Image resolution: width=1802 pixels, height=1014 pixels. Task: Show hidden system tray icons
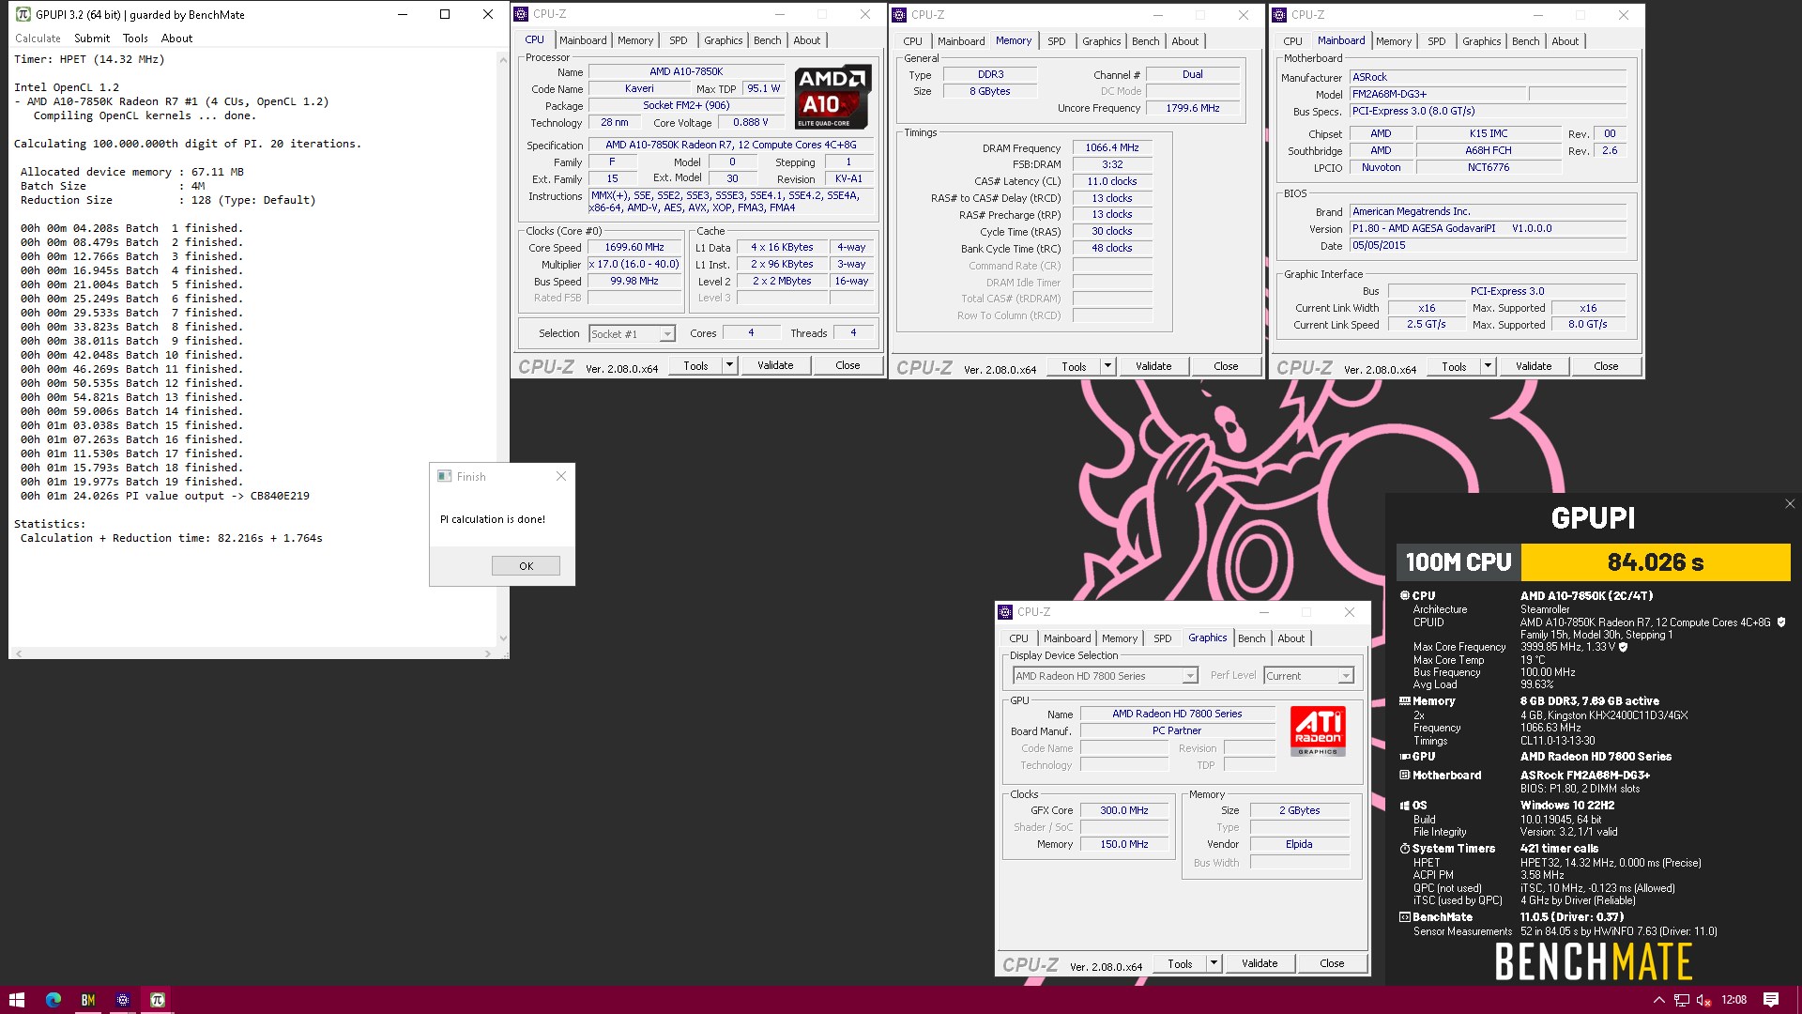point(1658,1000)
